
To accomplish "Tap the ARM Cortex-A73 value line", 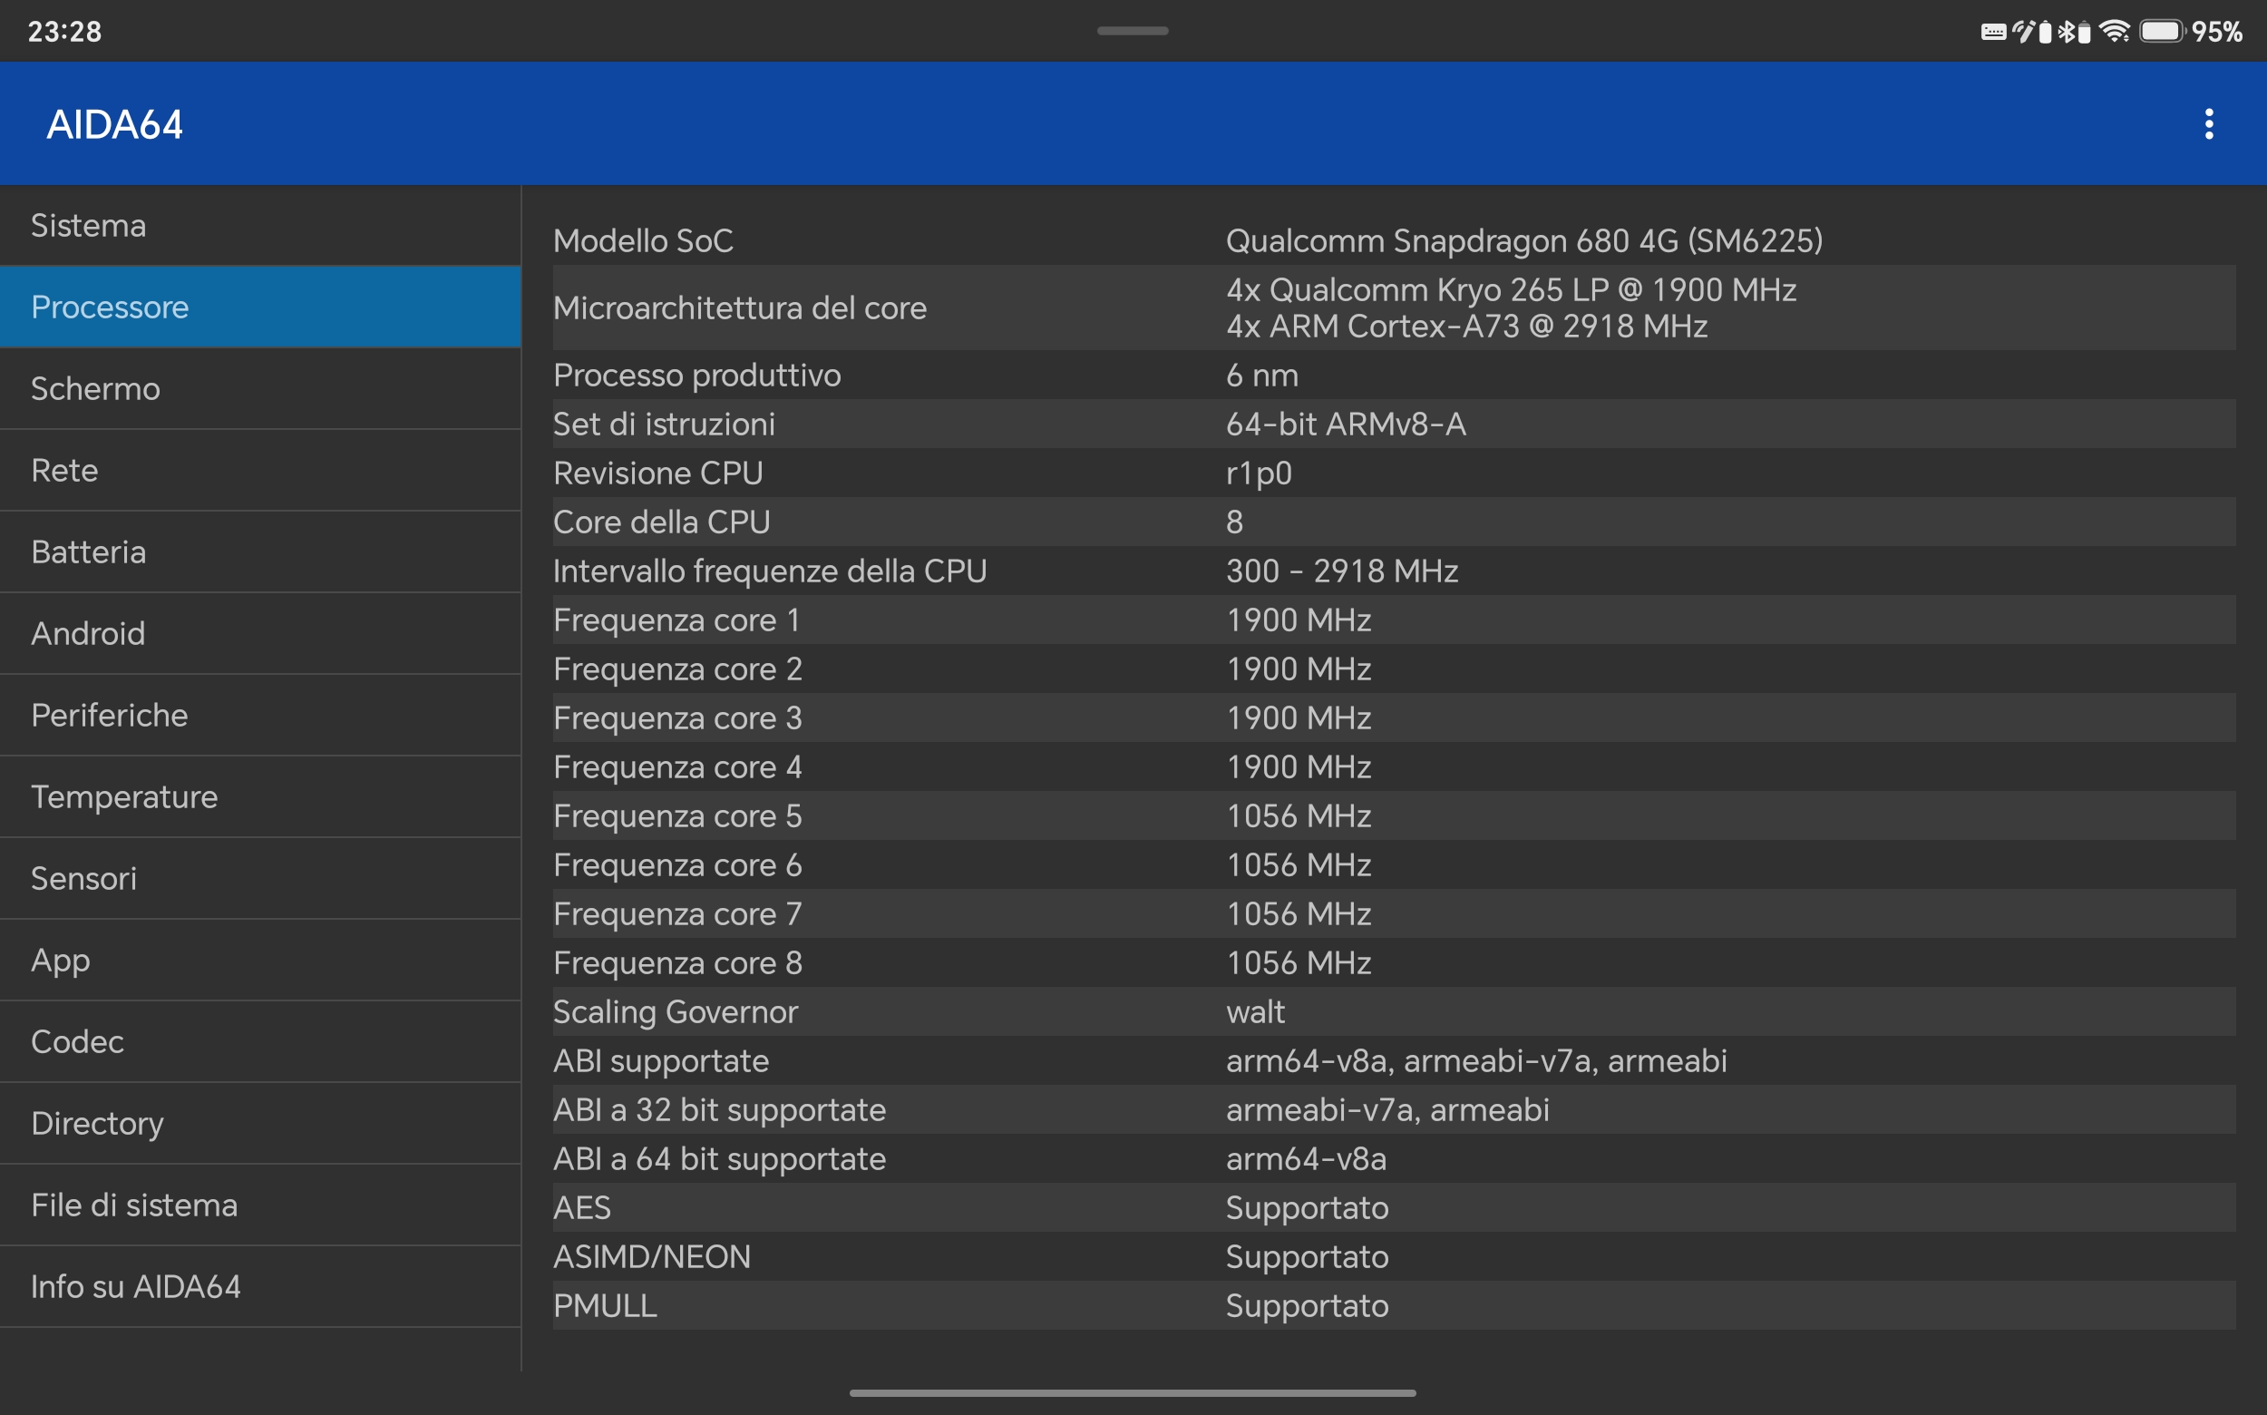I will [1466, 326].
